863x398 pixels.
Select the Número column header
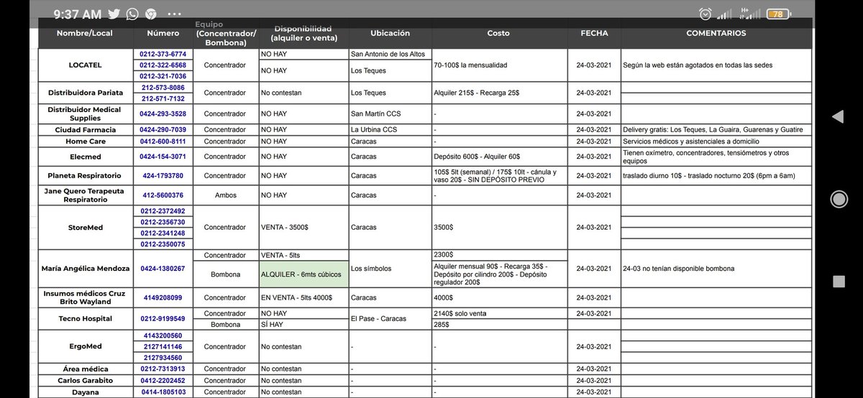(163, 33)
